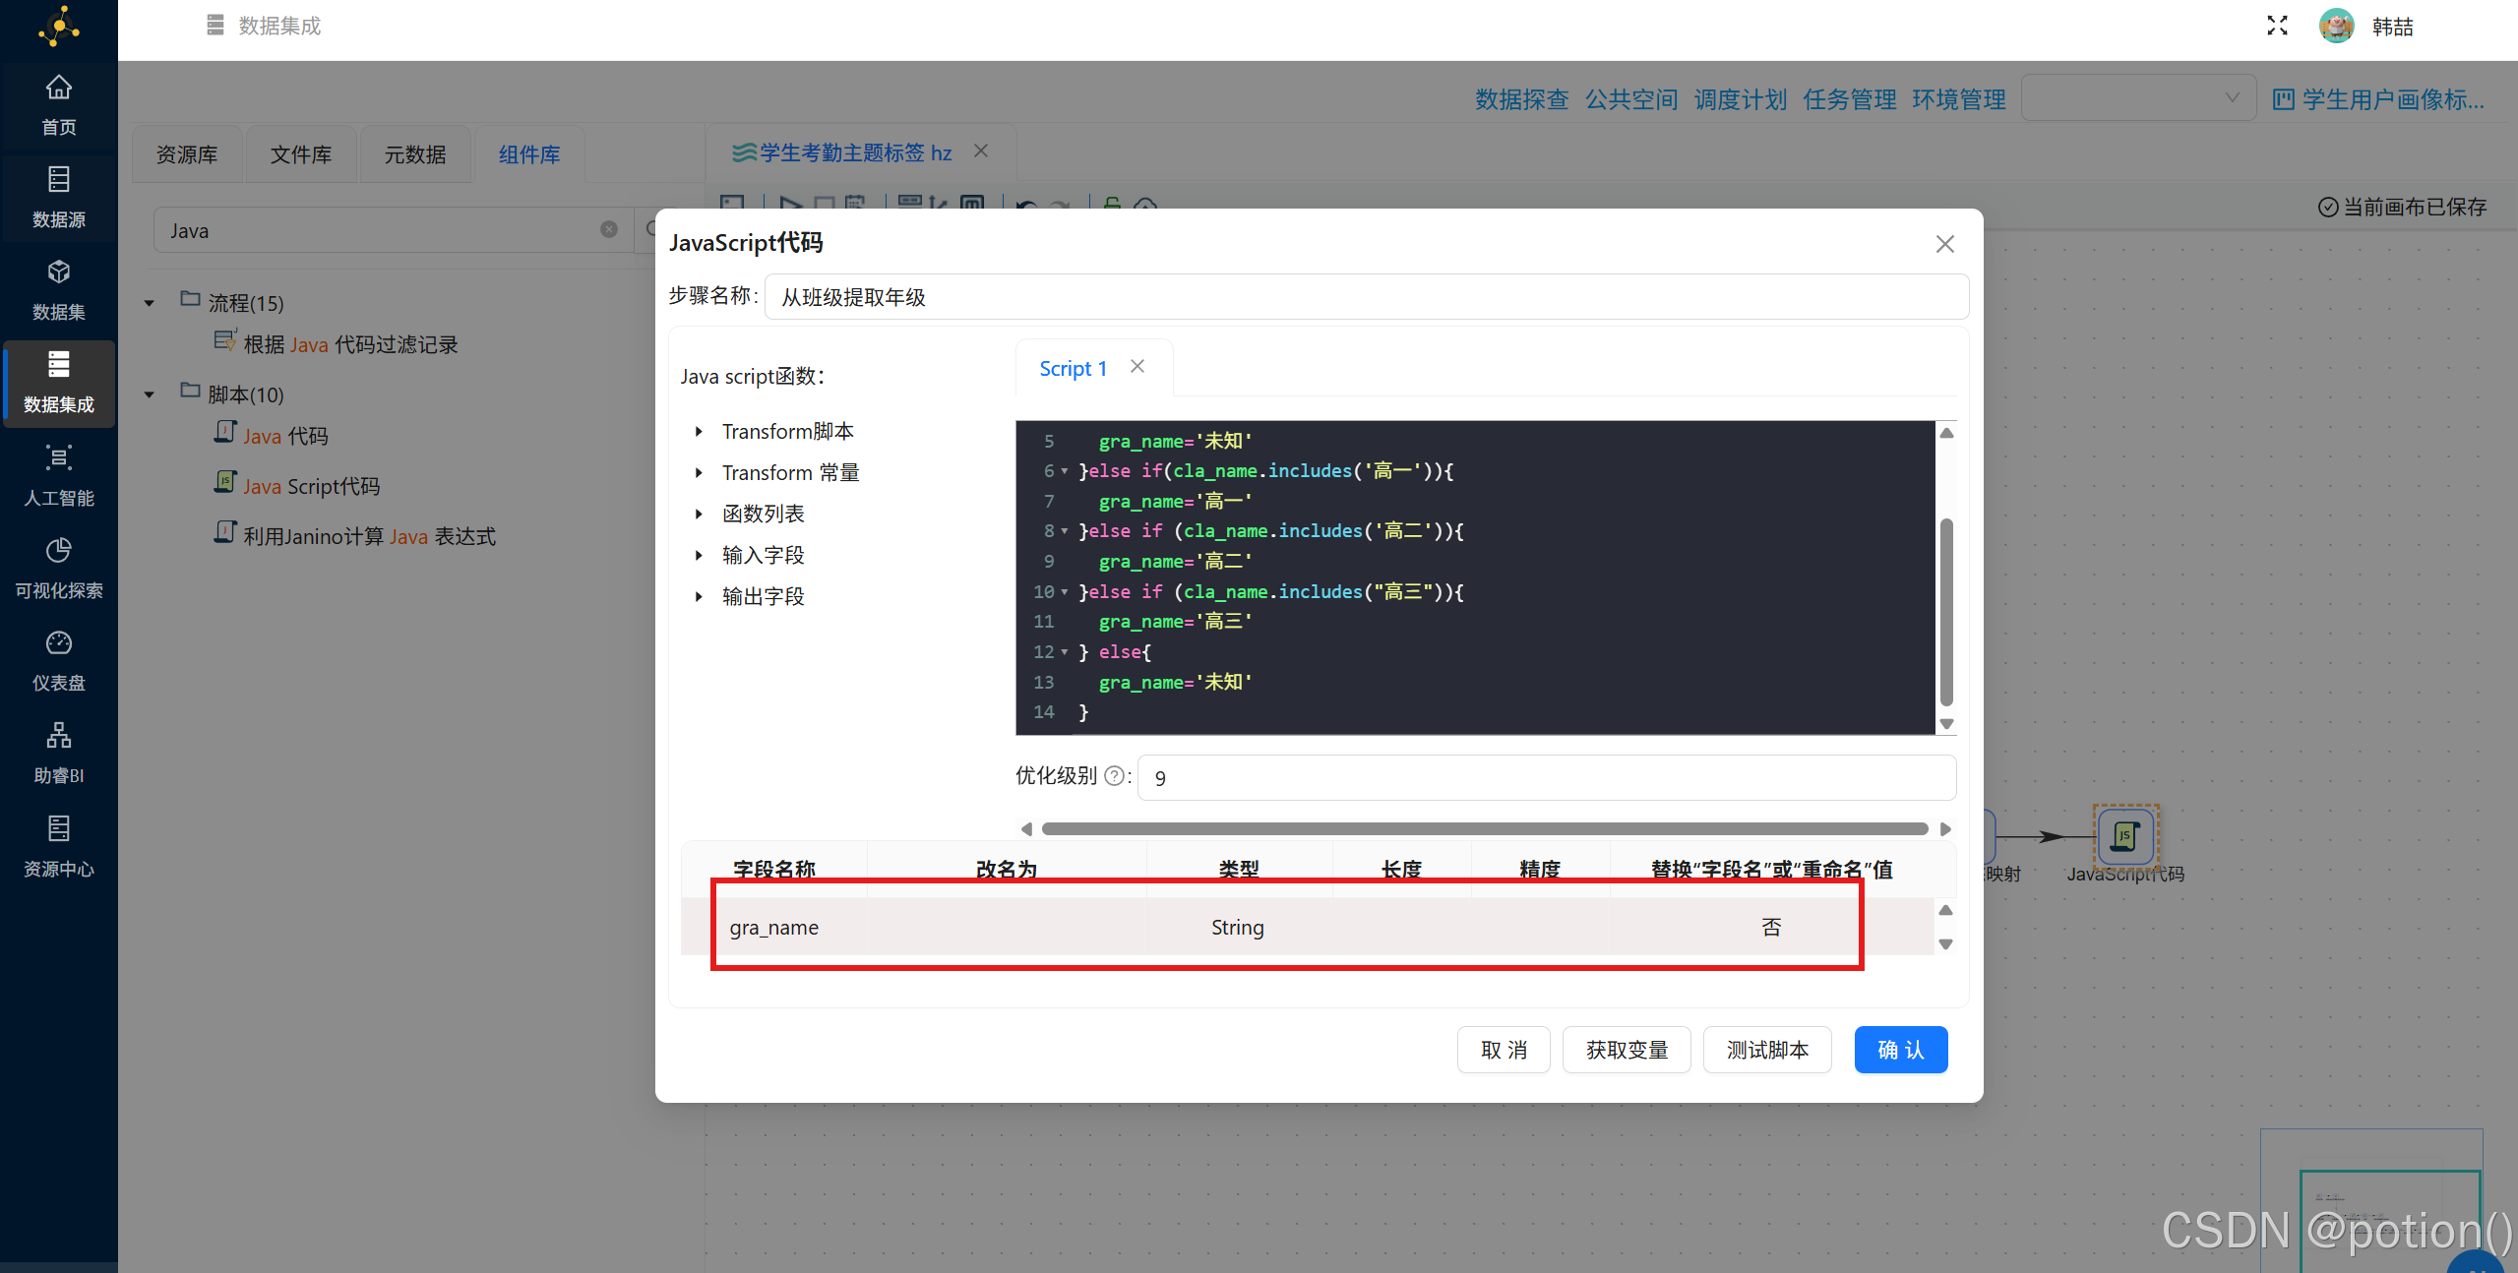Clear the Java search box text
The width and height of the screenshot is (2518, 1273).
click(x=609, y=229)
